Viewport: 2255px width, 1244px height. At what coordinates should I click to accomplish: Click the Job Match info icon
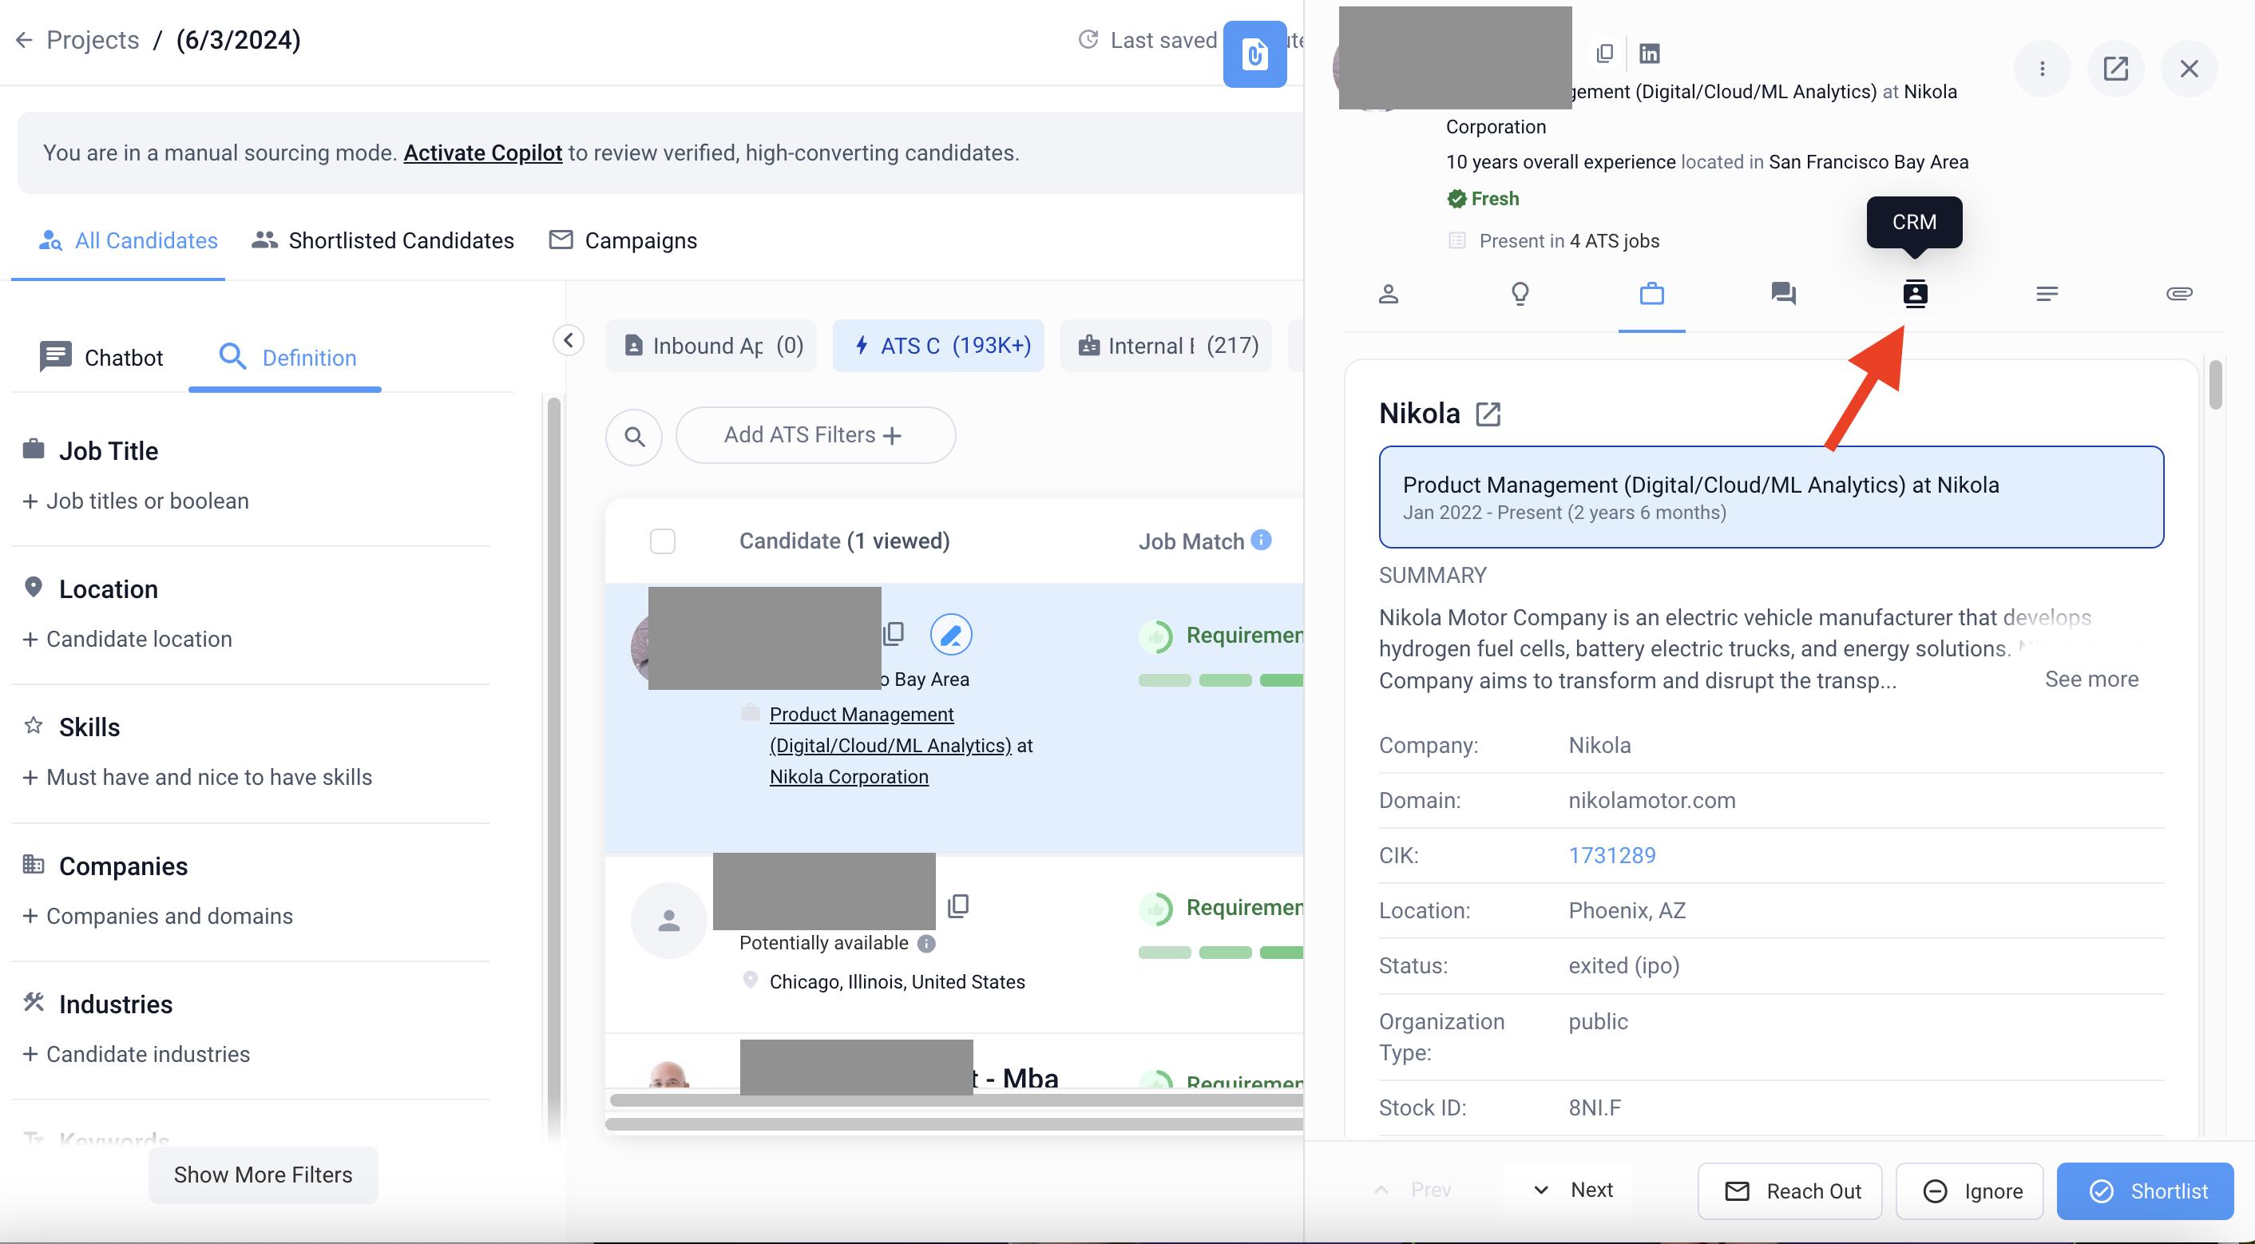click(1261, 539)
